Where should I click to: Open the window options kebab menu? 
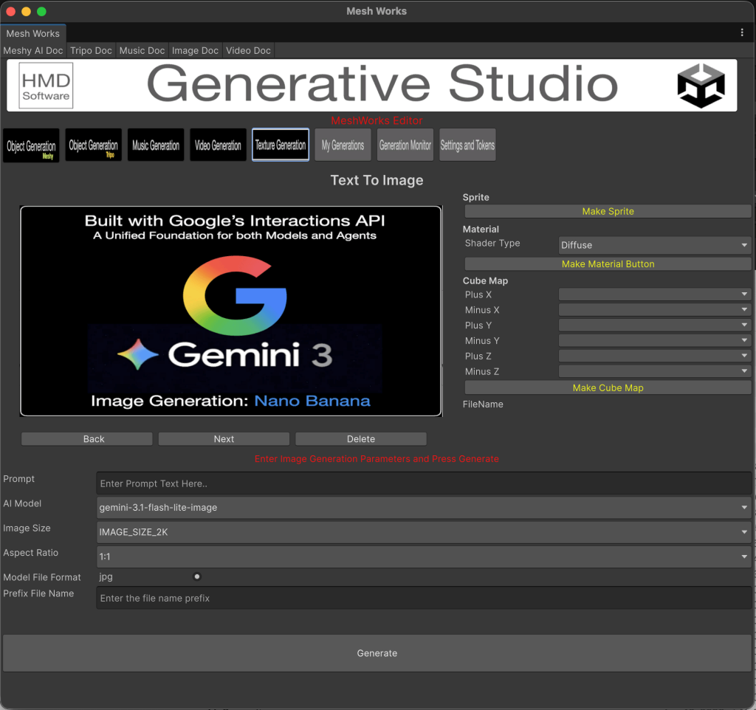(x=742, y=32)
